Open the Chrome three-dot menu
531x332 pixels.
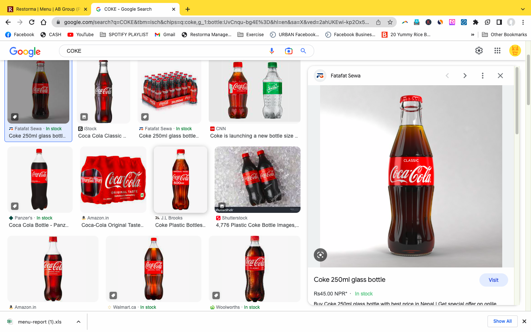pyautogui.click(x=523, y=22)
